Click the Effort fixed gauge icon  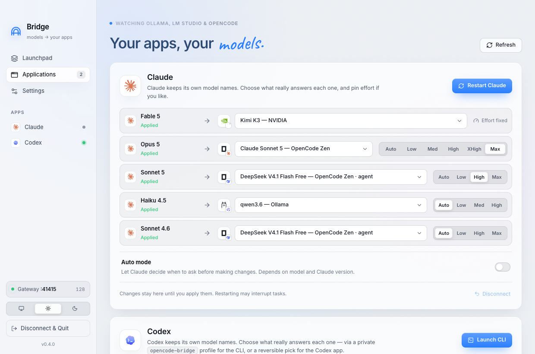click(476, 120)
